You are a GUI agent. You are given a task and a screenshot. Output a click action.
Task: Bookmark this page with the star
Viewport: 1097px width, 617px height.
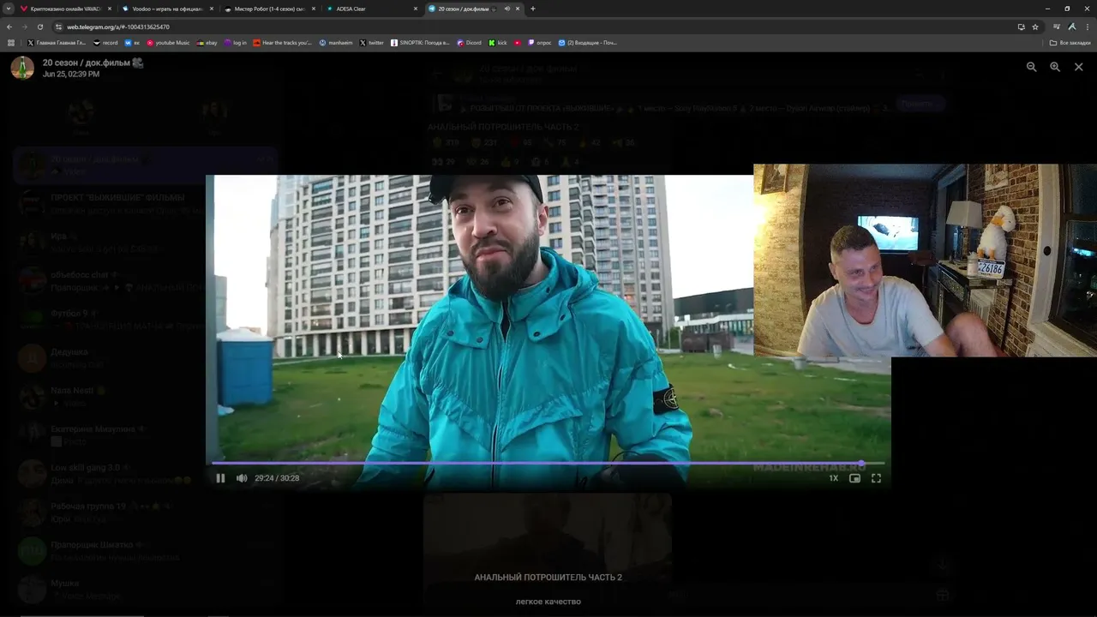(x=1035, y=27)
